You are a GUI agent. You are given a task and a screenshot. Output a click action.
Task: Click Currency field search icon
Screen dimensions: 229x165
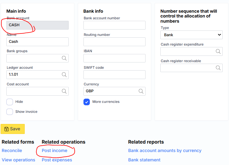[x=141, y=91]
